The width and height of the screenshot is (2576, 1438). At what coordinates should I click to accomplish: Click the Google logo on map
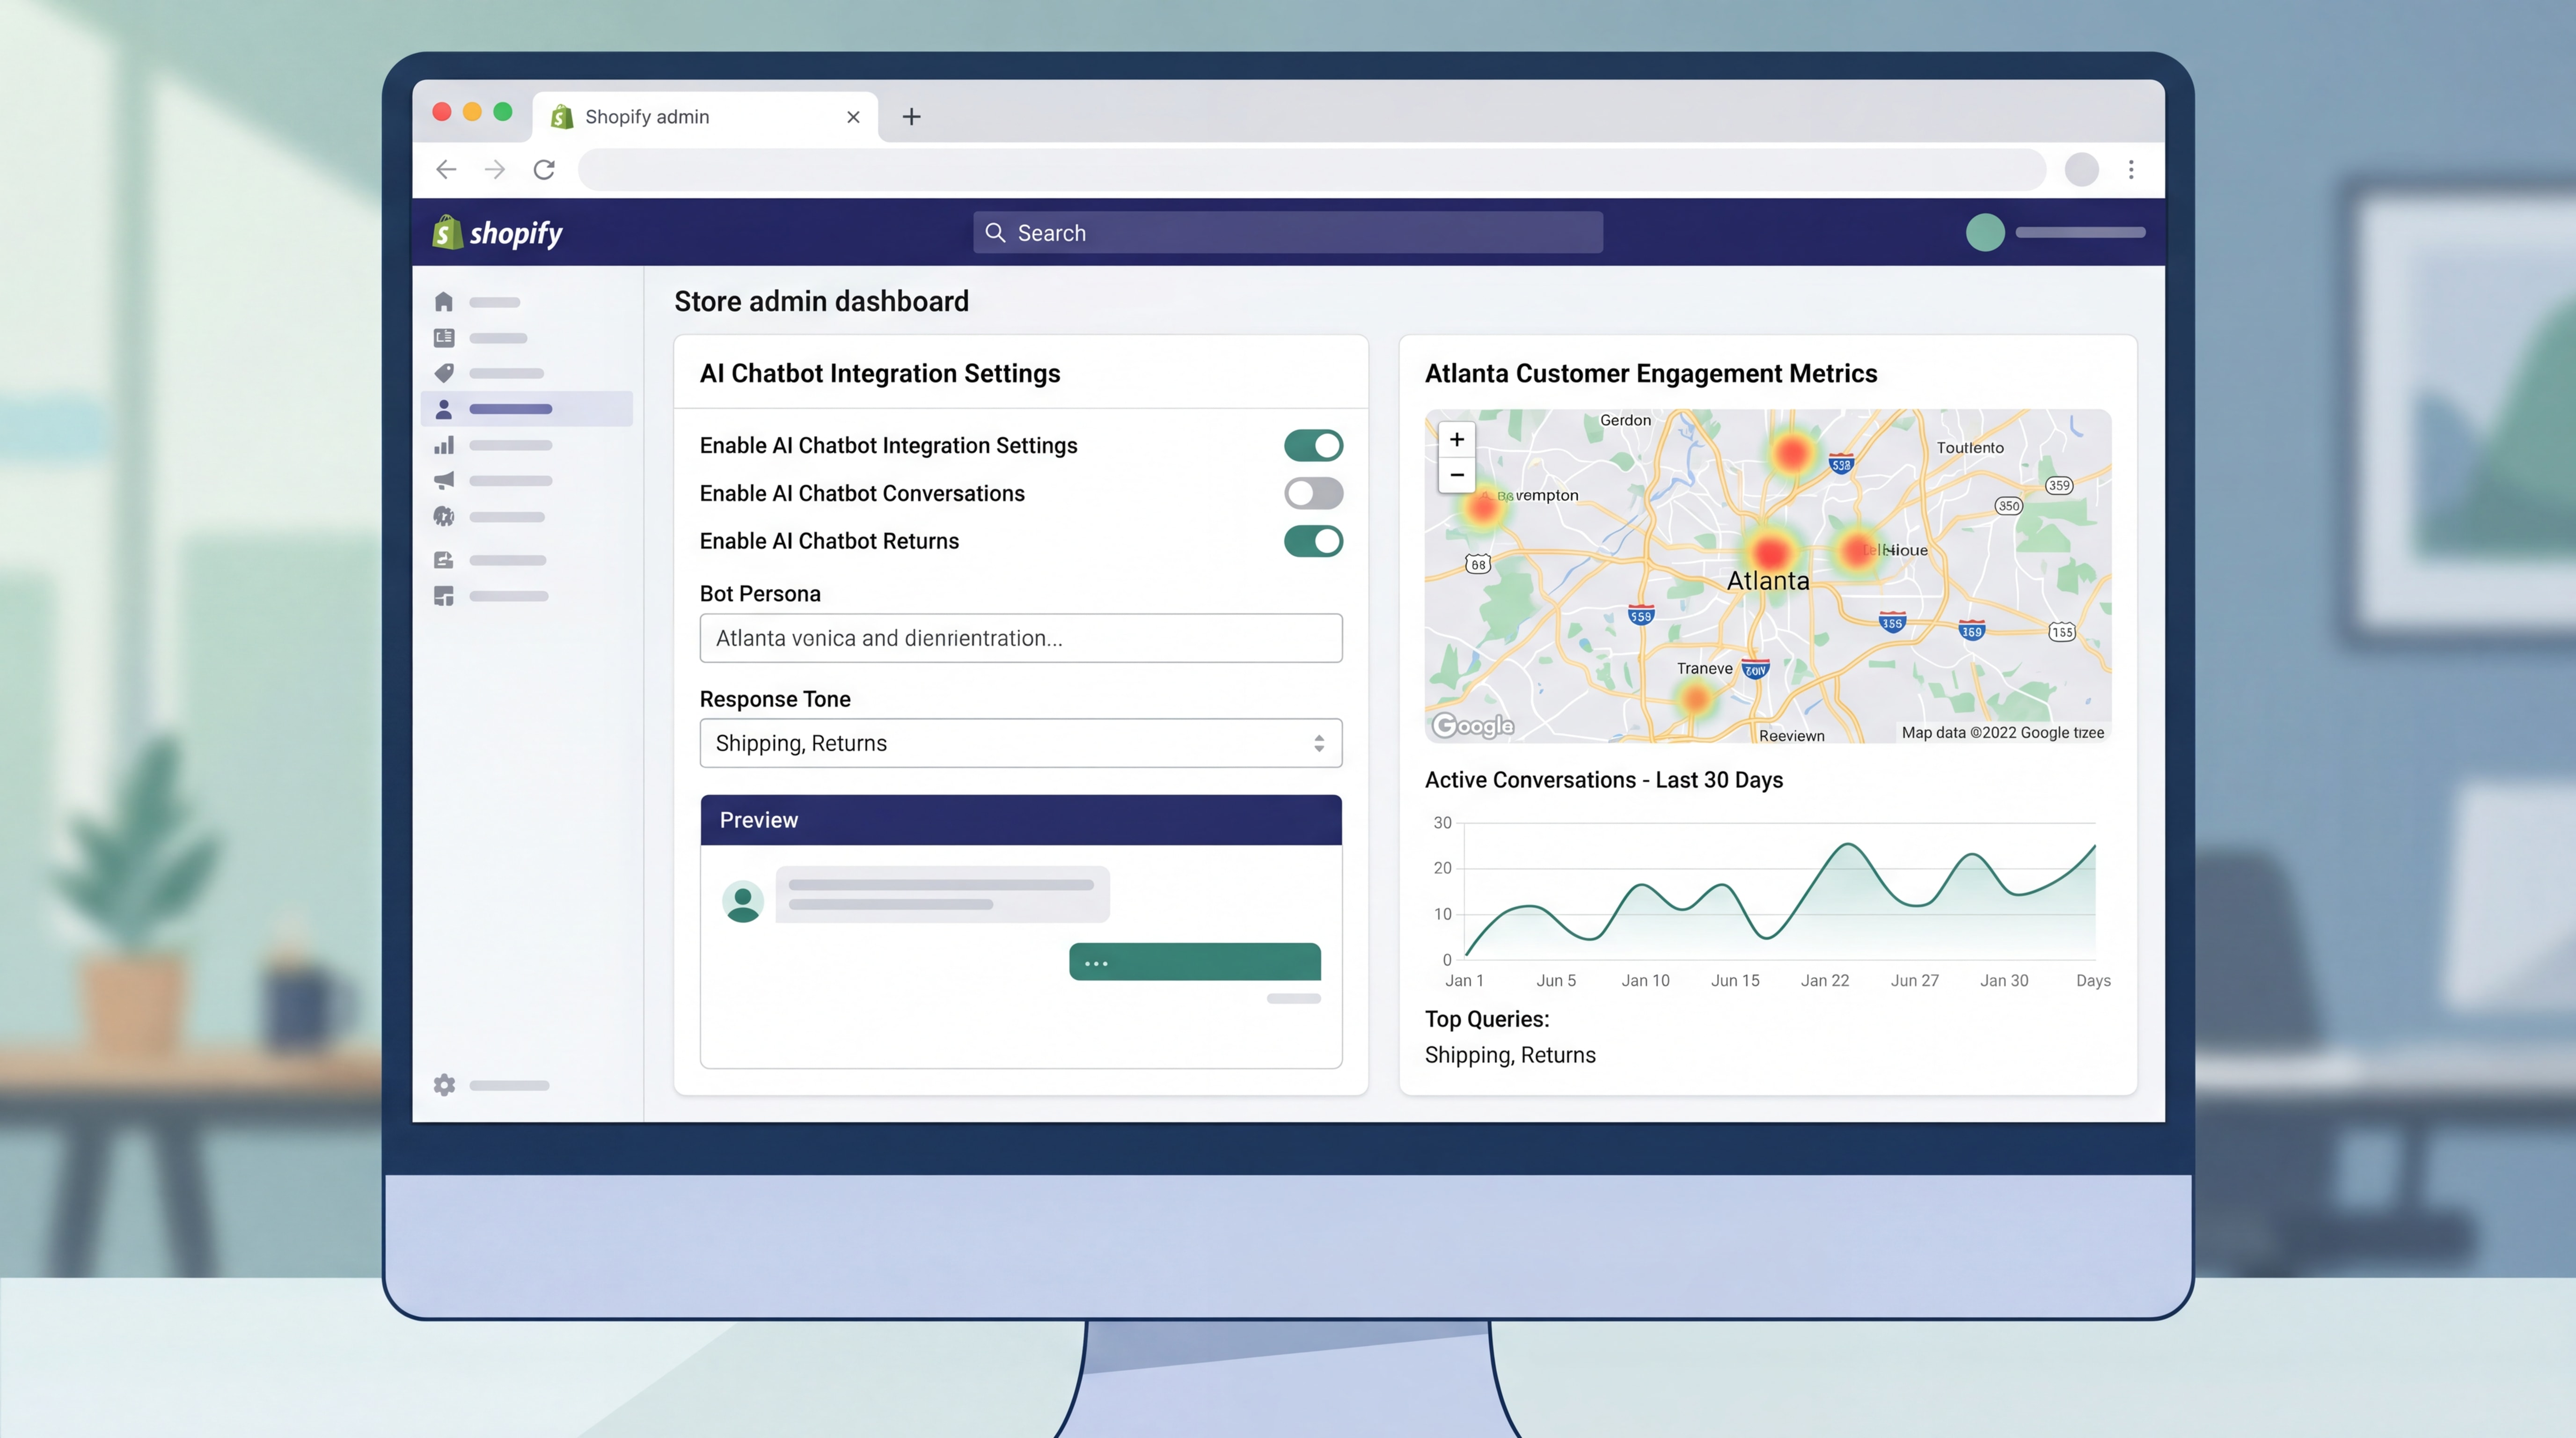coord(1473,725)
